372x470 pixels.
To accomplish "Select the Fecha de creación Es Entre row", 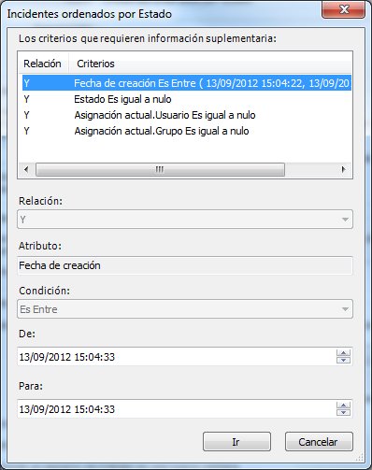I will pyautogui.click(x=187, y=83).
